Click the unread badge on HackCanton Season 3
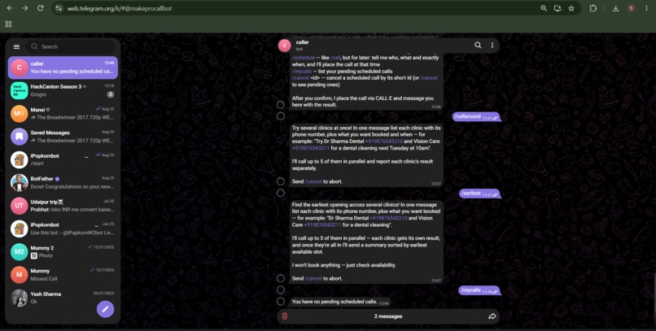The image size is (656, 331). [x=111, y=94]
